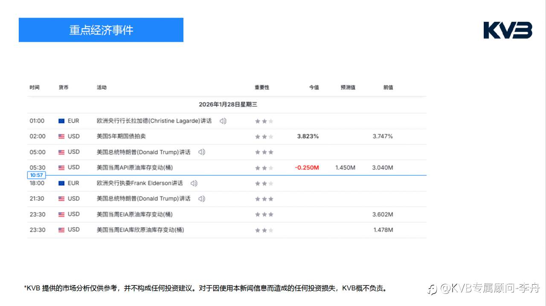Viewport: 546px width, 306px height.
Task: Open 美国5年期国债拍卖 event
Action: click(121, 136)
